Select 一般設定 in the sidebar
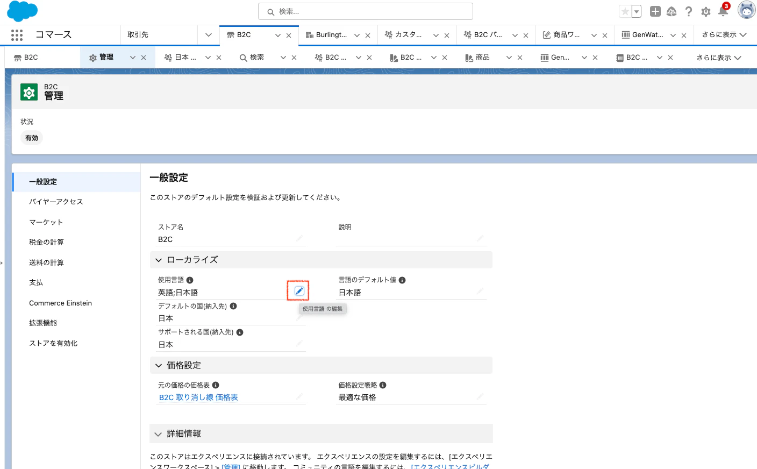 pyautogui.click(x=76, y=182)
